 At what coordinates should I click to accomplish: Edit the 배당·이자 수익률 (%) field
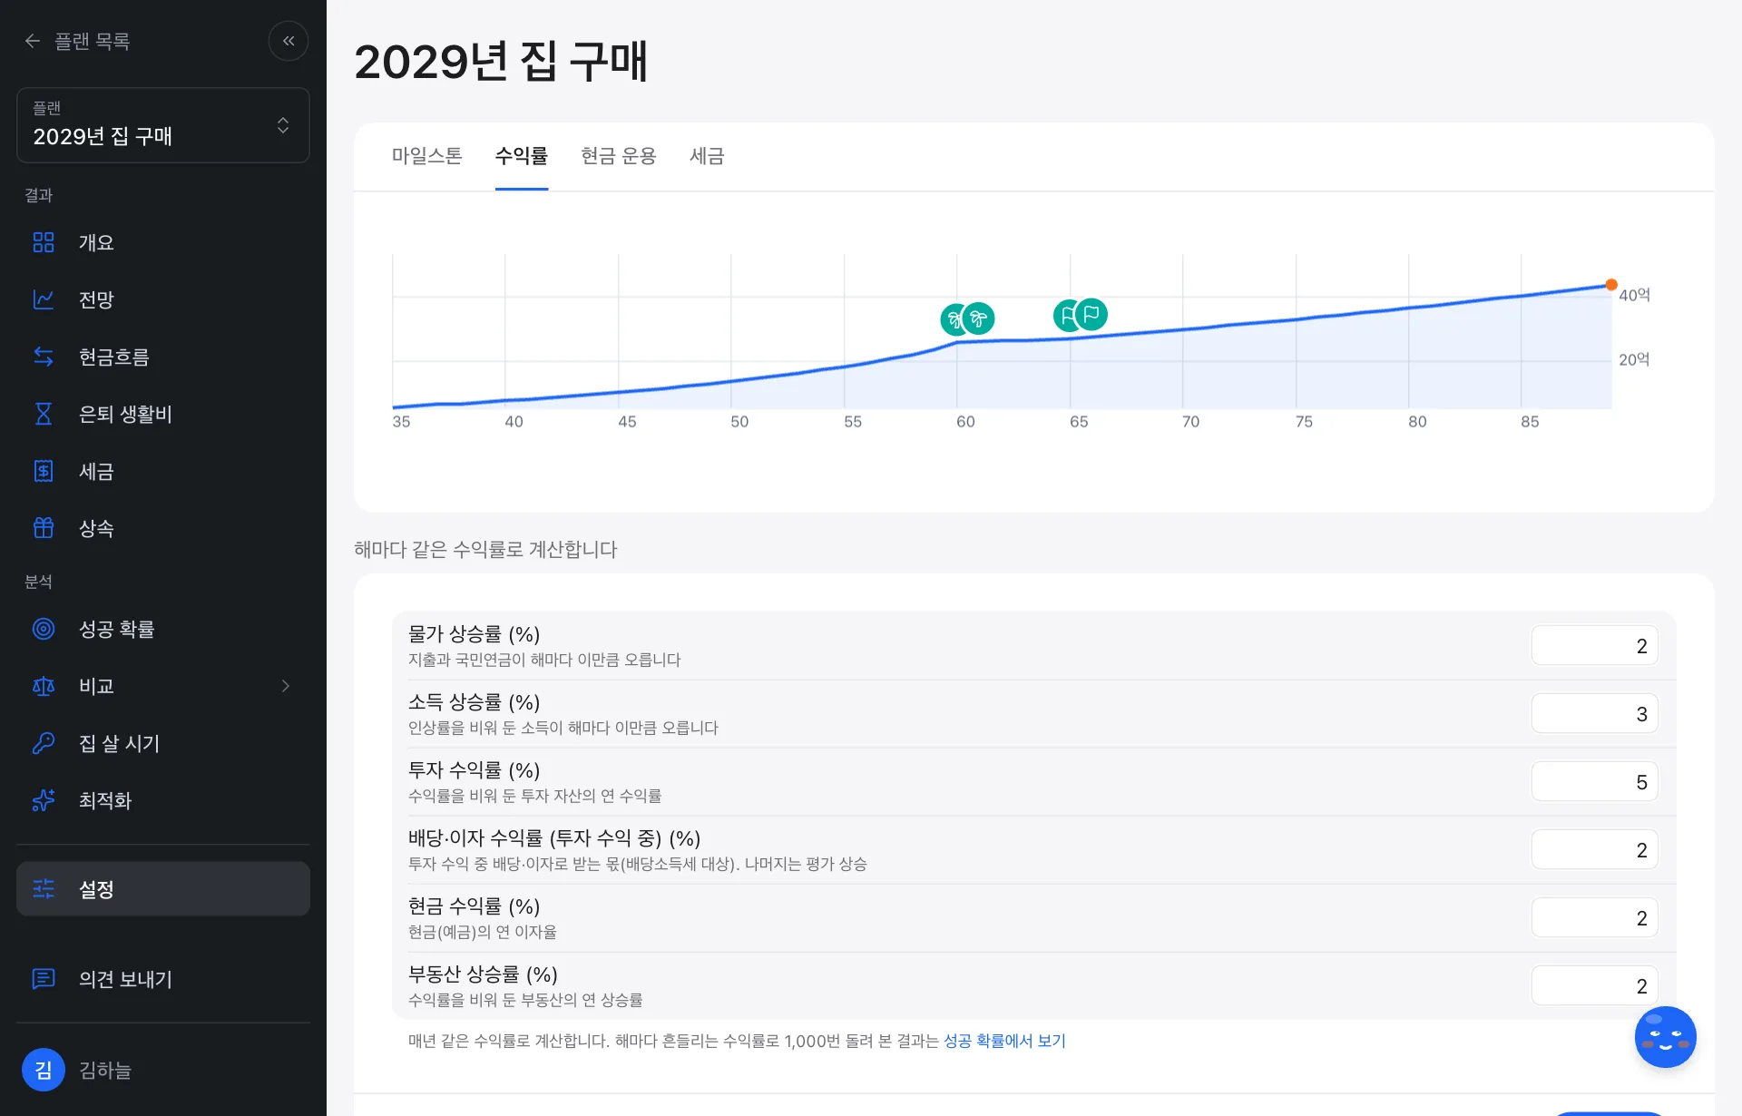pyautogui.click(x=1595, y=850)
